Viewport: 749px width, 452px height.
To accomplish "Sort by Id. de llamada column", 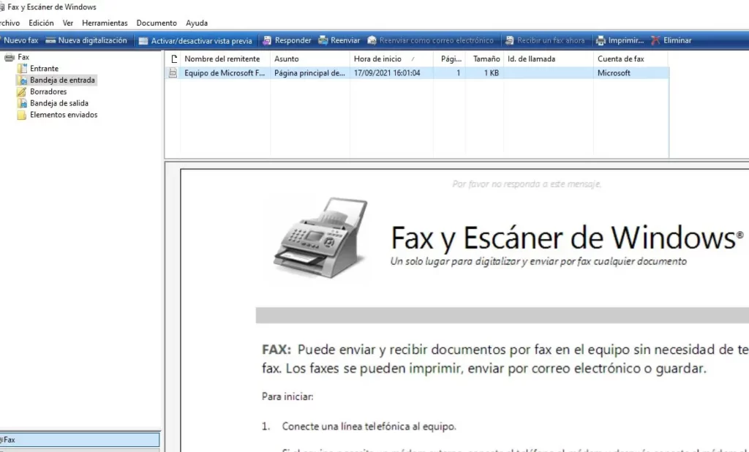I will click(x=549, y=59).
